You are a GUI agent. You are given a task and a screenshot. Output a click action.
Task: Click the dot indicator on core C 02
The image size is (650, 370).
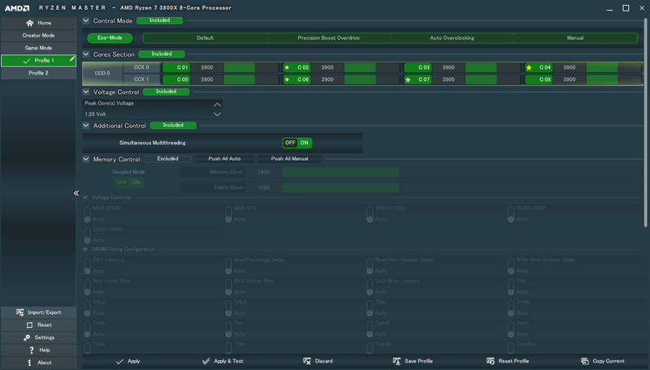(287, 67)
